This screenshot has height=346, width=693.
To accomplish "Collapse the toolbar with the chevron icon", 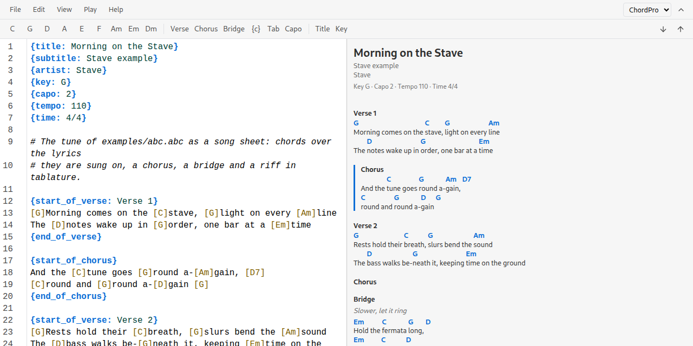I will click(681, 10).
